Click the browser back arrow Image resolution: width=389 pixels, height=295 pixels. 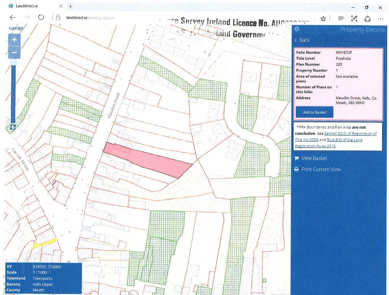pyautogui.click(x=13, y=17)
